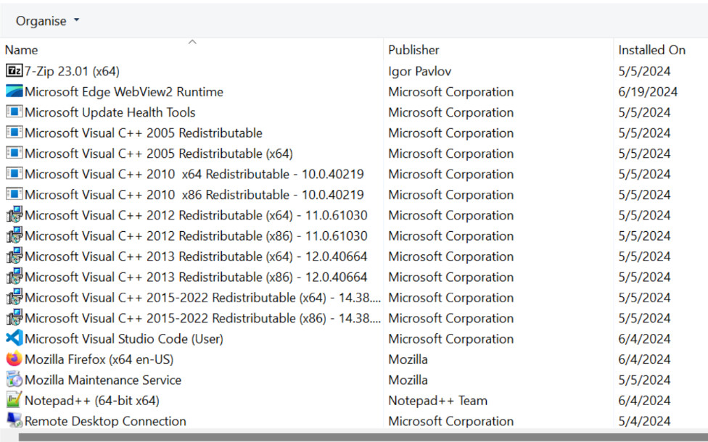Click the Remote Desktop Connection icon

(14, 420)
